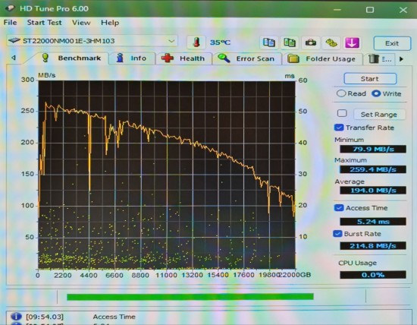417x325 pixels.
Task: Open the Help menu
Action: point(110,23)
